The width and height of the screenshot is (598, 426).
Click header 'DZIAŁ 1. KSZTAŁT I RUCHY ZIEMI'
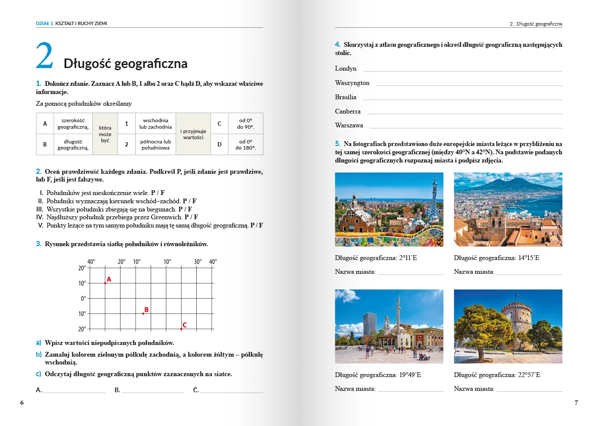71,23
